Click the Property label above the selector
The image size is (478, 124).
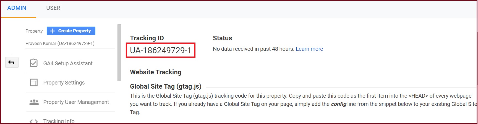point(34,31)
